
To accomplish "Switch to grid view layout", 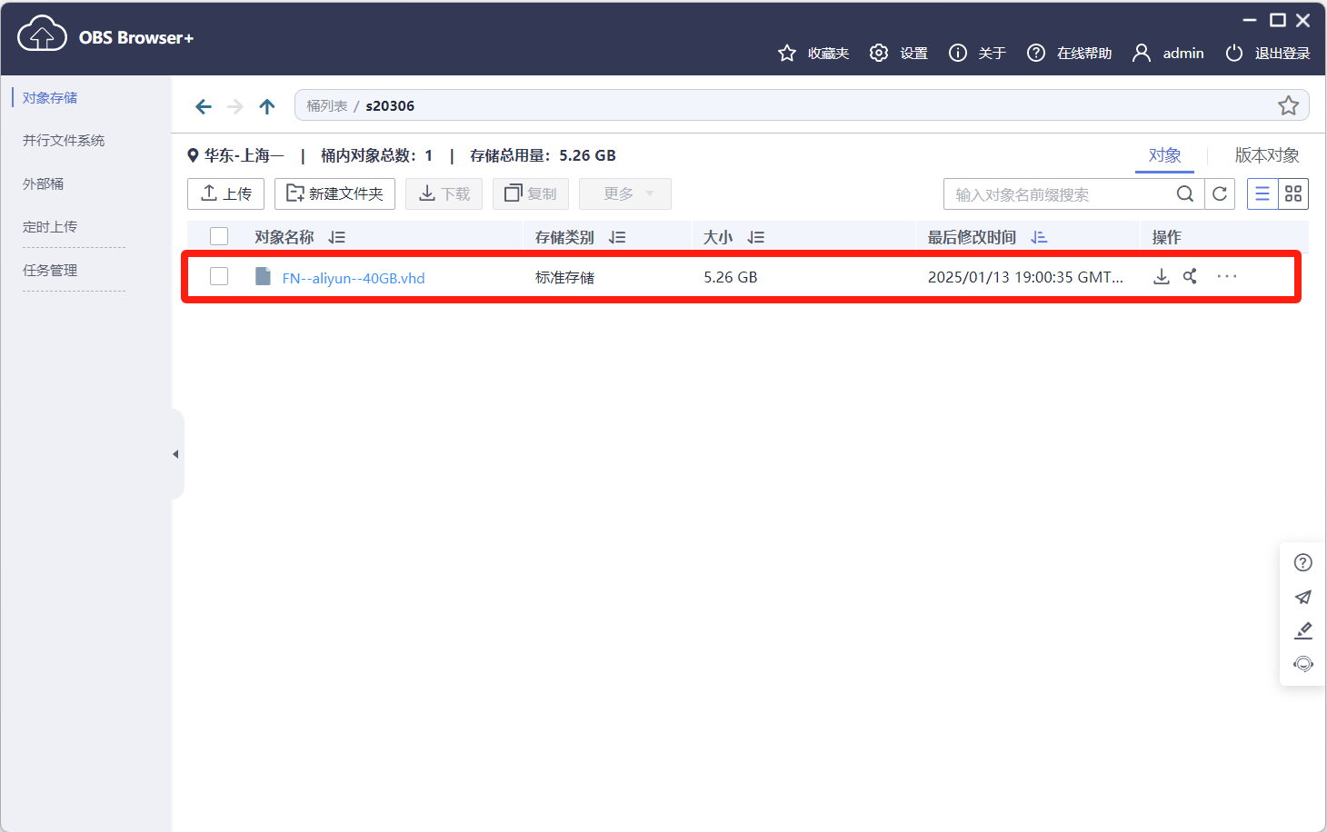I will (x=1293, y=193).
